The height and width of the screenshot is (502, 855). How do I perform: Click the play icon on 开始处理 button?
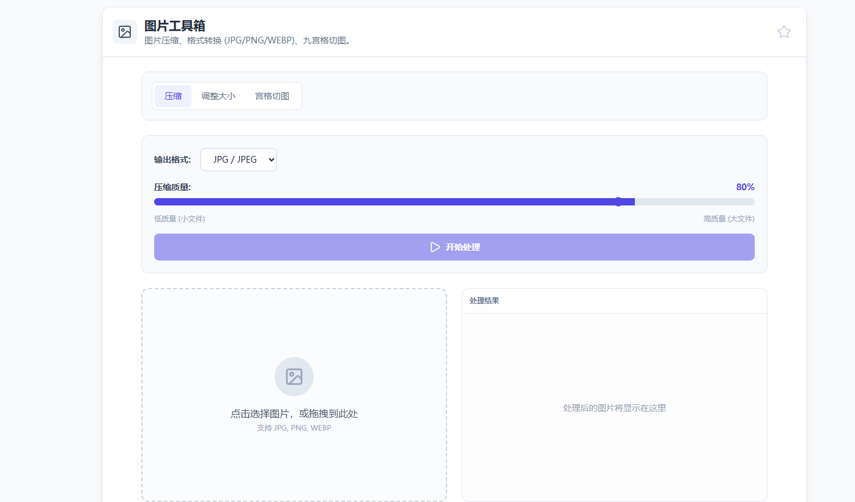tap(435, 247)
